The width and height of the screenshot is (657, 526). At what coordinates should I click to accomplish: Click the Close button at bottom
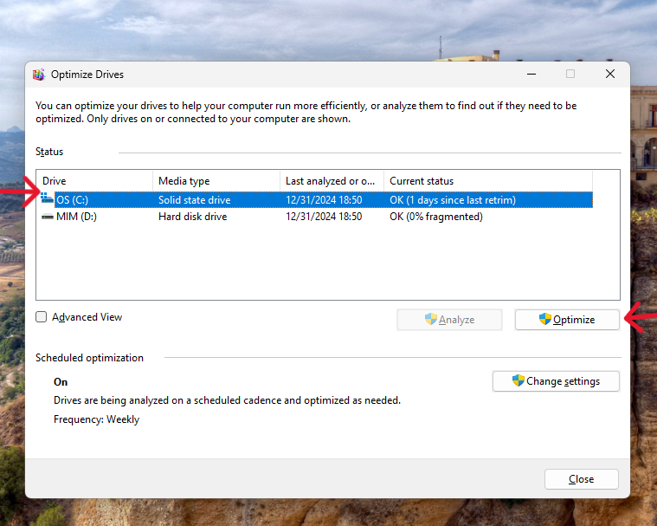click(581, 479)
